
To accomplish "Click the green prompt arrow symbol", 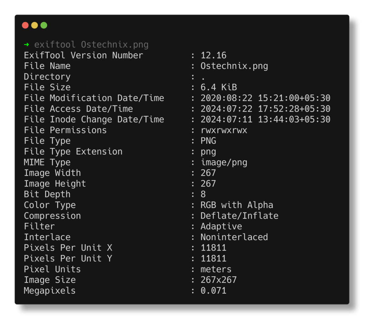I will point(27,45).
